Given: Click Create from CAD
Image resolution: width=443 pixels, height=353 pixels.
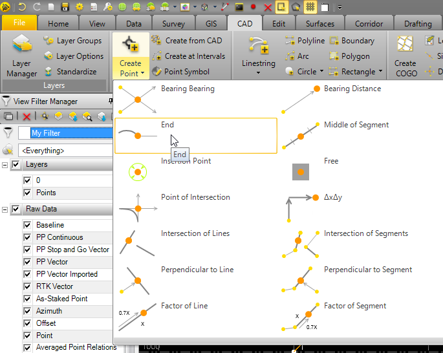Looking at the screenshot, I should click(x=187, y=40).
